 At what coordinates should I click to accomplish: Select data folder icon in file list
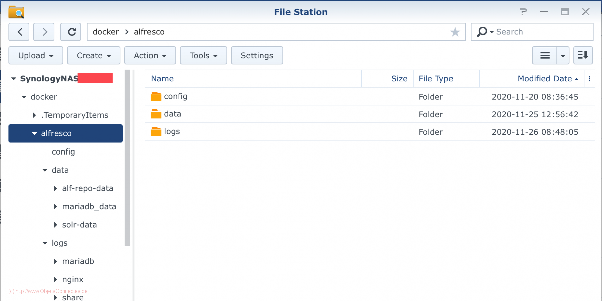coord(156,114)
